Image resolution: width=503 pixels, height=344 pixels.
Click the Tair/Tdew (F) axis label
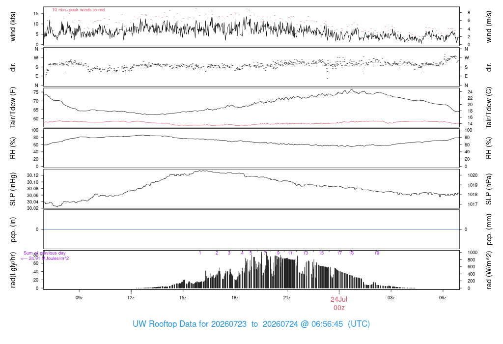click(13, 108)
